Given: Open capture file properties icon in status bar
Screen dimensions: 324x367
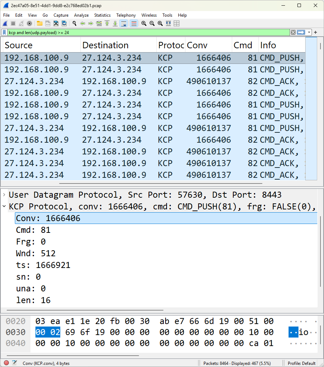Looking at the screenshot, I should pyautogui.click(x=15, y=363).
